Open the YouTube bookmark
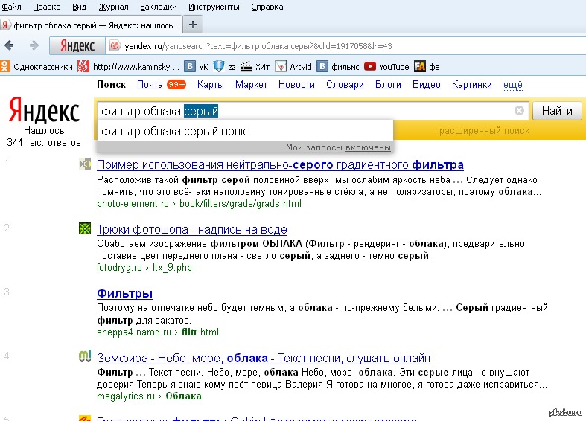This screenshot has height=421, width=586. tap(387, 67)
